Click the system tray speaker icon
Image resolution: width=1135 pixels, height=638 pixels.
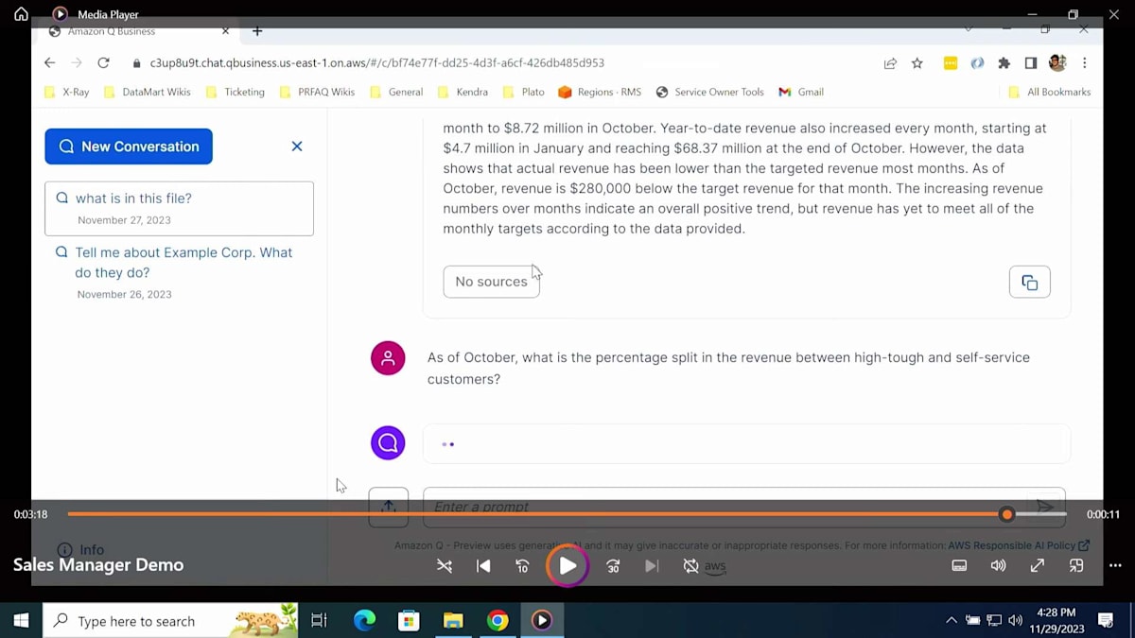click(1016, 621)
